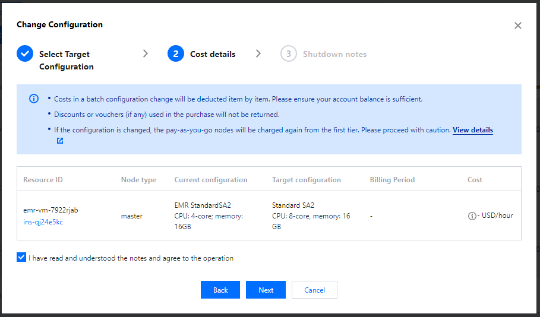
Task: Click the step 3 number circle icon
Action: [x=288, y=54]
